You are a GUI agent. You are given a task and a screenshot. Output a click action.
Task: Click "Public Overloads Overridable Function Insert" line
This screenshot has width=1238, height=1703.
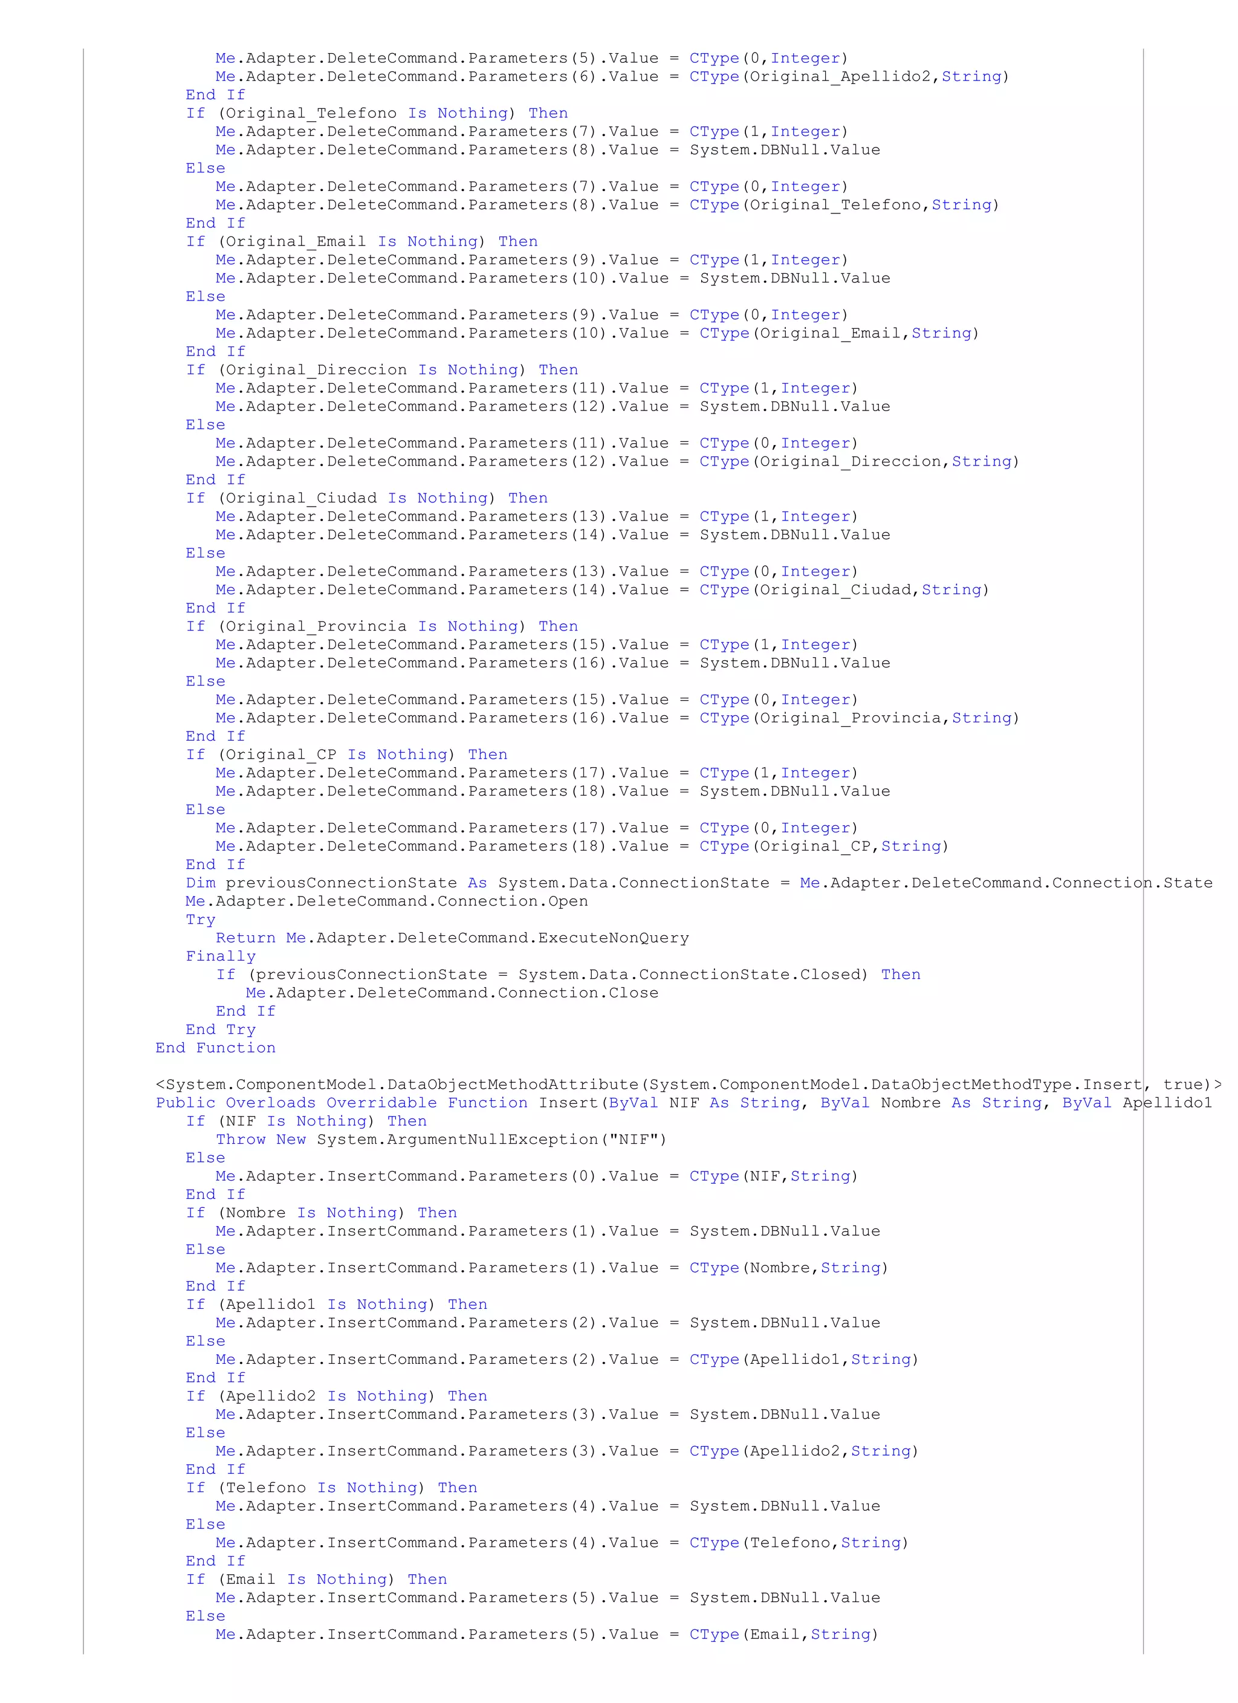684,1103
